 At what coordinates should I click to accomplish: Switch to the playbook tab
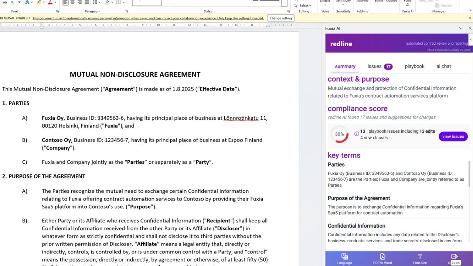[x=415, y=66]
